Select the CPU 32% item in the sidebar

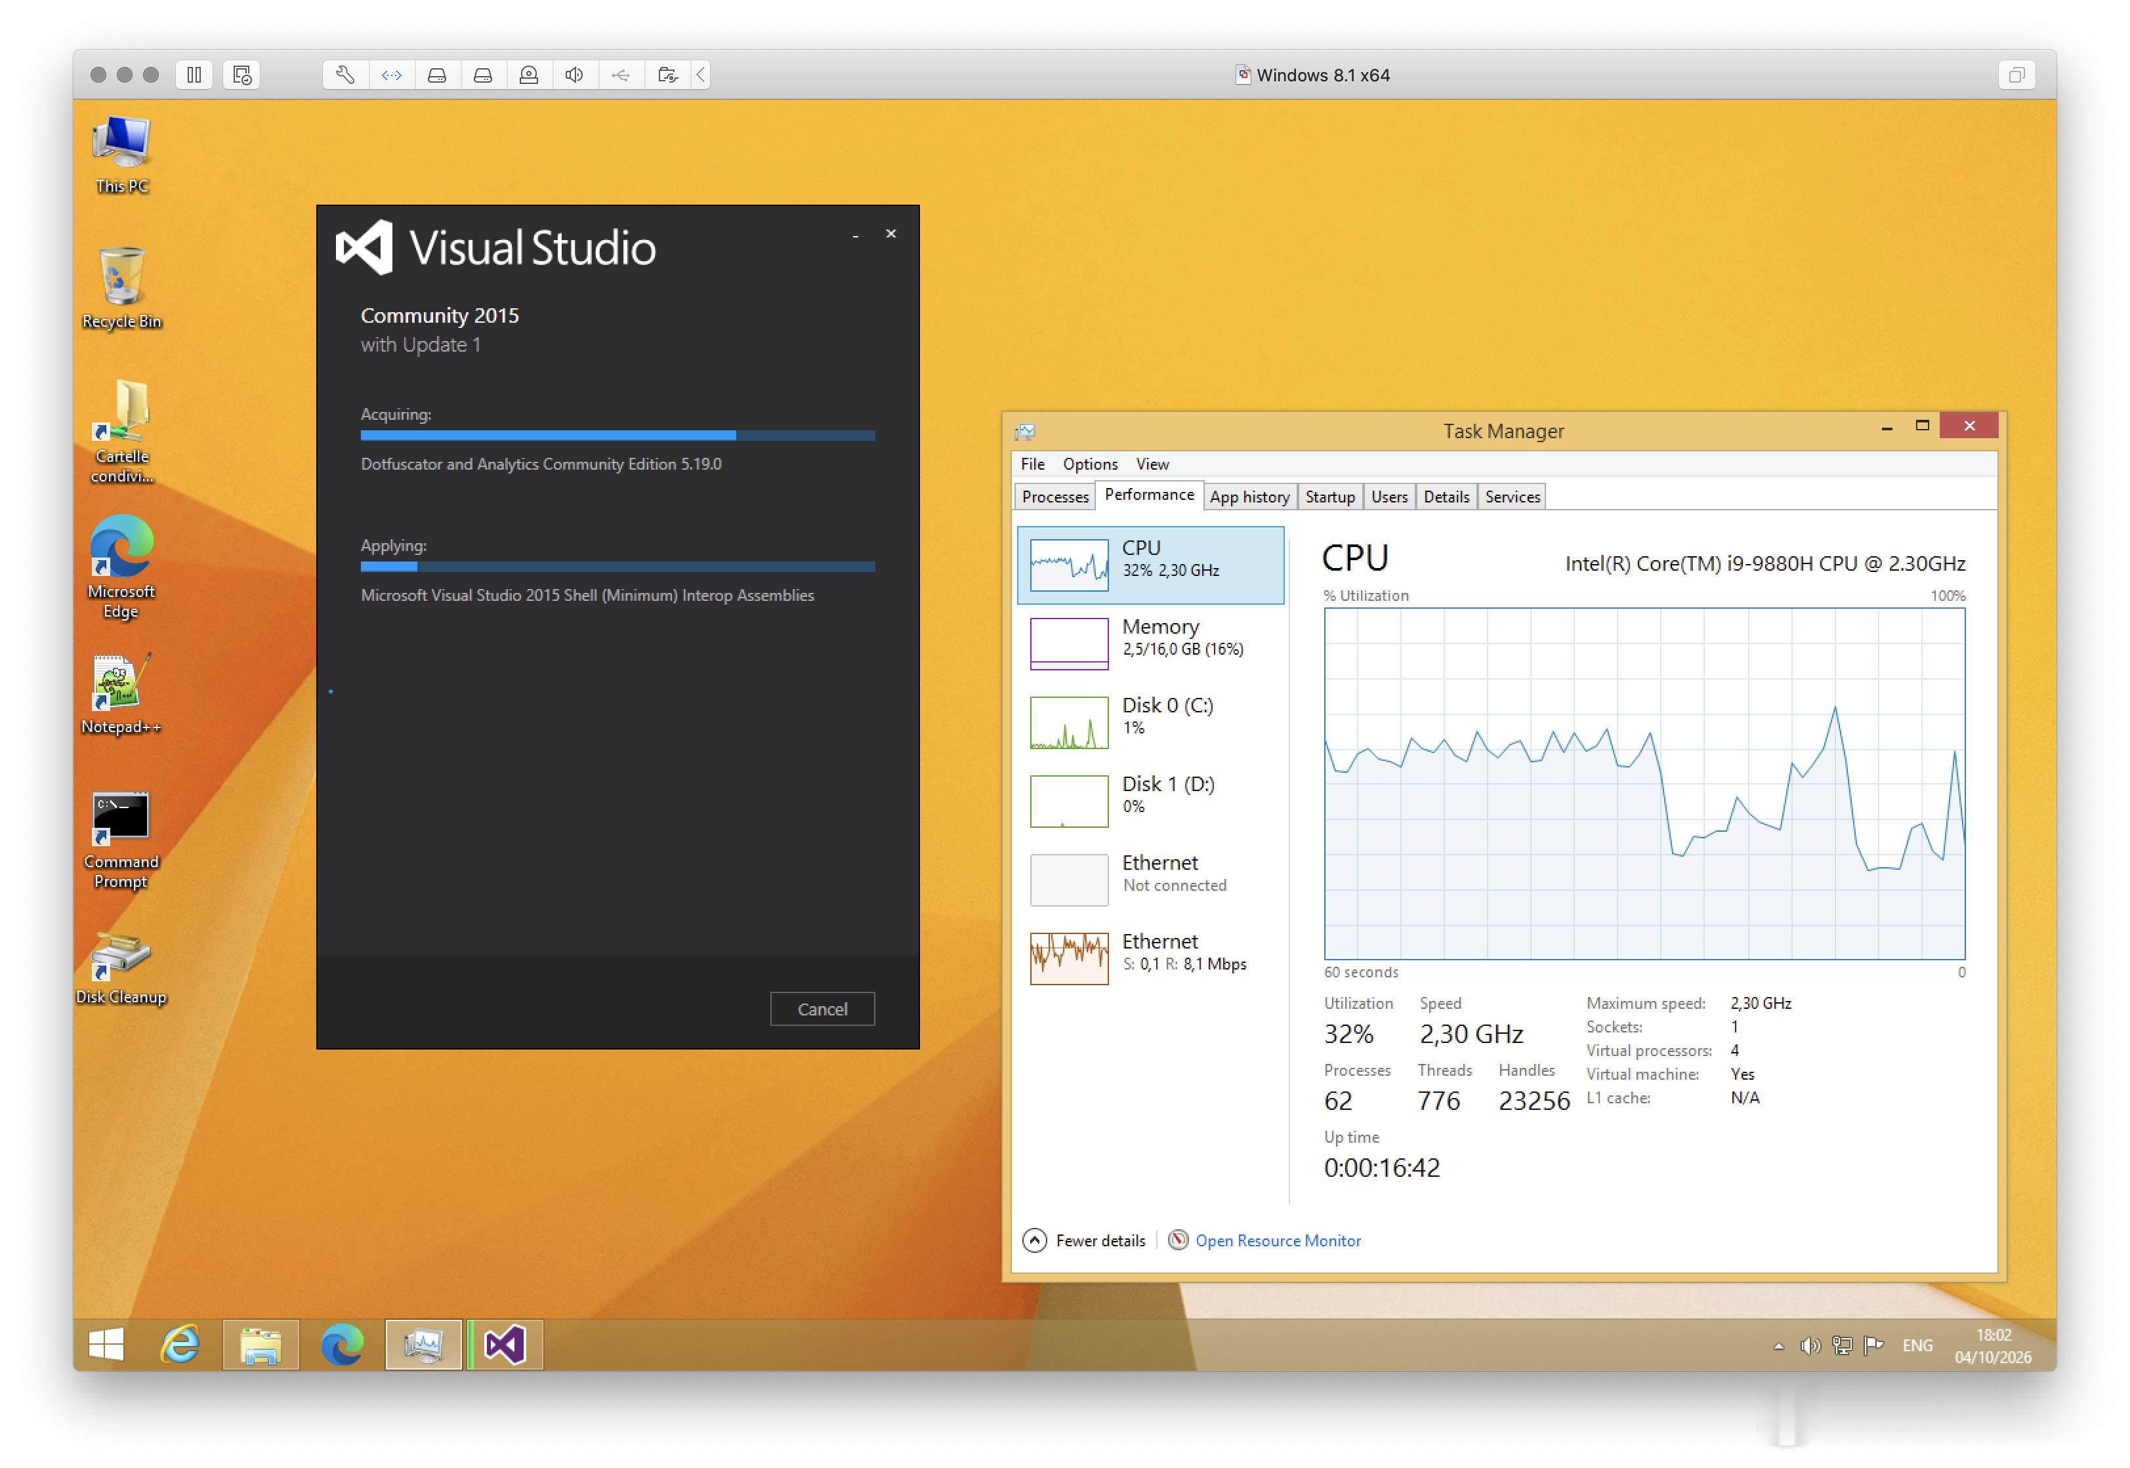(1150, 565)
